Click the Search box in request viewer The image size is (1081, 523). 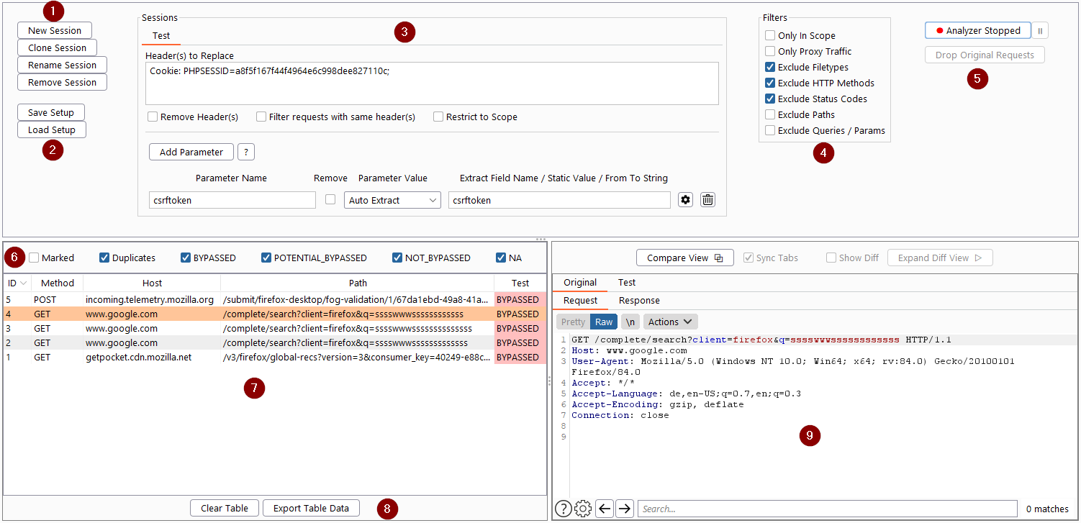click(828, 509)
